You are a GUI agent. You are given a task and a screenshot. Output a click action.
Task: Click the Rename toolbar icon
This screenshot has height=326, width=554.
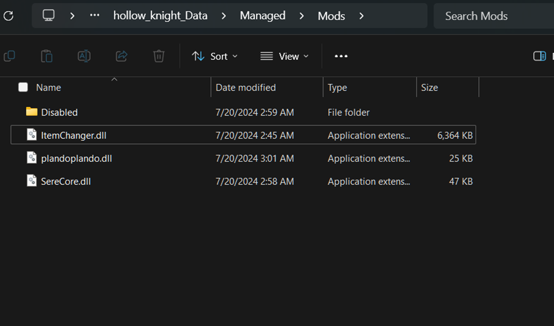tap(84, 56)
